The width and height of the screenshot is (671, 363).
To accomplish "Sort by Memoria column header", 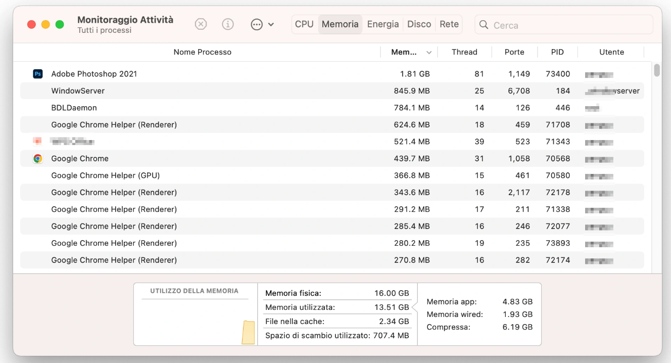I will (x=404, y=52).
